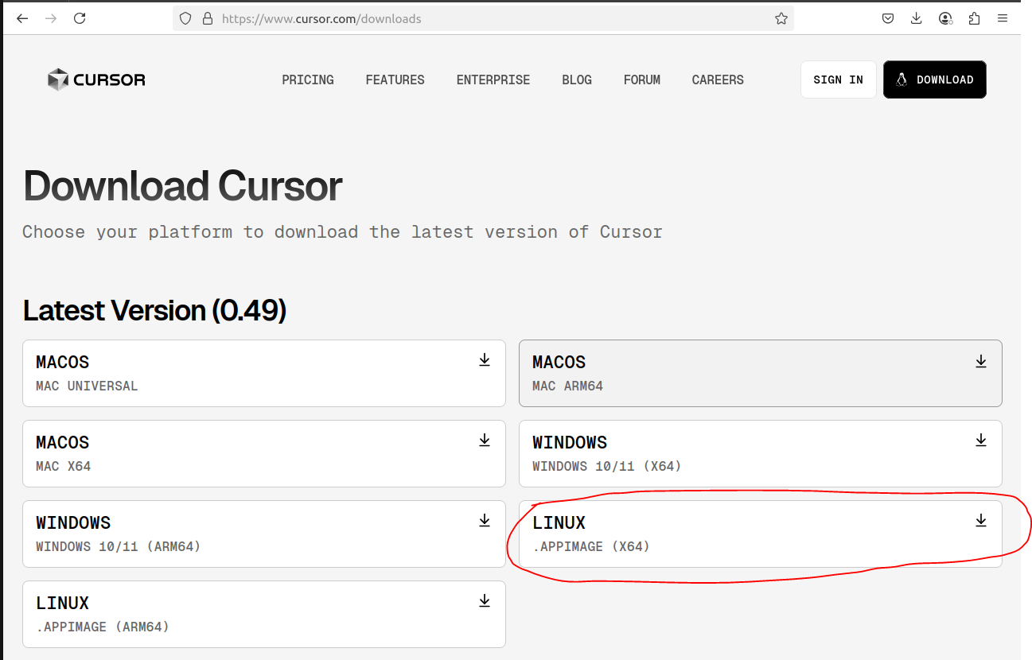This screenshot has height=660, width=1032.
Task: Go forward to the next page
Action: coord(51,18)
